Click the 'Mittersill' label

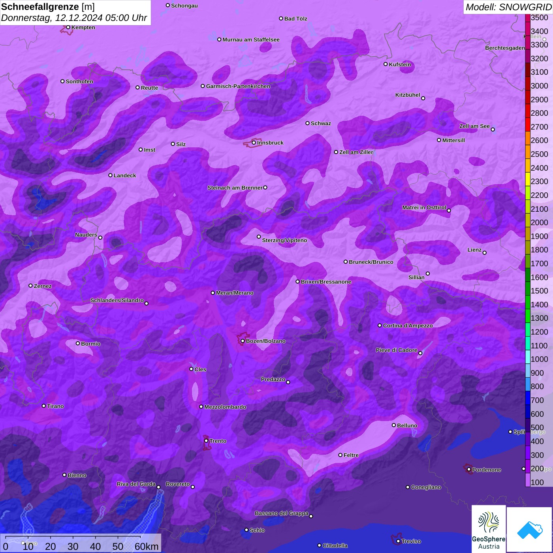click(453, 140)
